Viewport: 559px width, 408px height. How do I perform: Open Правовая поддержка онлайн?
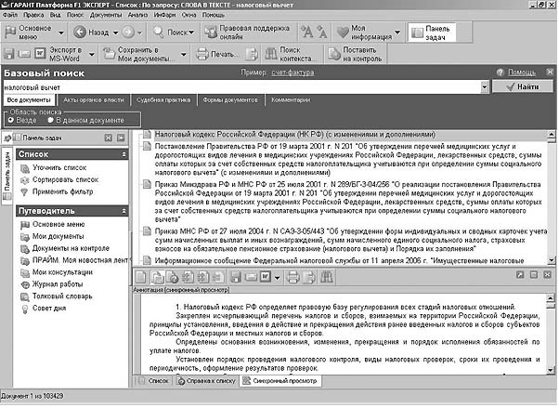pyautogui.click(x=247, y=33)
